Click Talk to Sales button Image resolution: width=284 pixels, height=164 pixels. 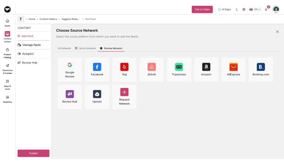pyautogui.click(x=202, y=9)
